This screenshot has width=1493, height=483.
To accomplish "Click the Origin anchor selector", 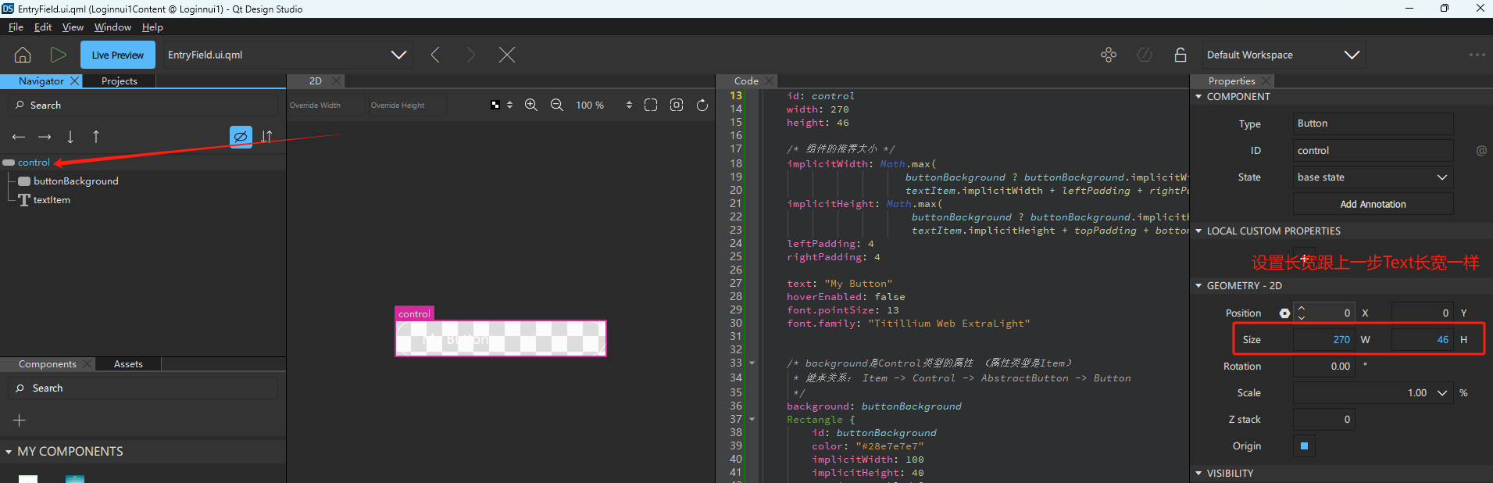I will point(1304,445).
